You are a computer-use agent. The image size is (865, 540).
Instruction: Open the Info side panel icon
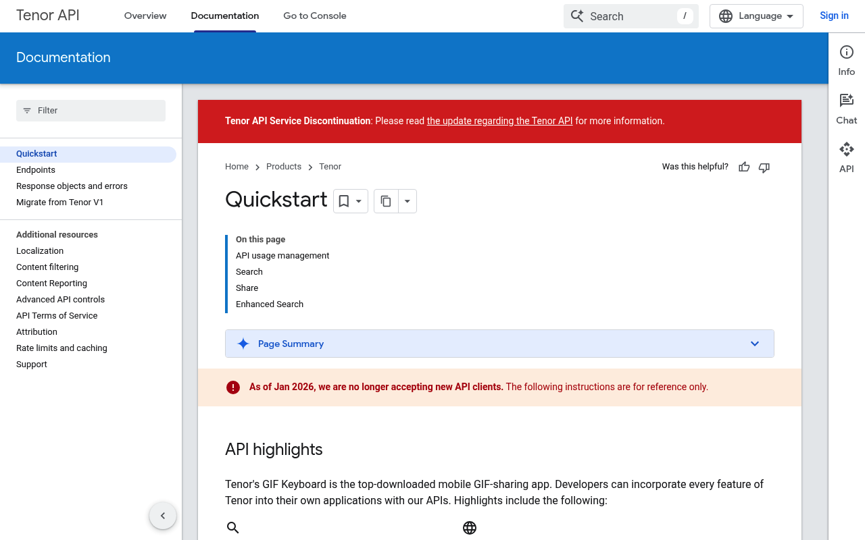pos(847,53)
